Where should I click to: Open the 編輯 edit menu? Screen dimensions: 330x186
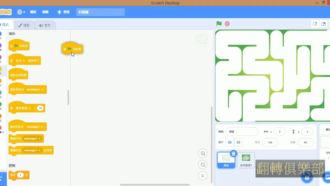[45, 12]
